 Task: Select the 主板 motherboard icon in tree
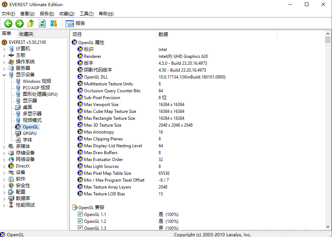(x=11, y=55)
